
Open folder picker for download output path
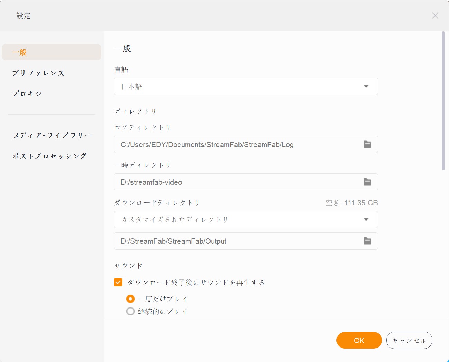[367, 241]
